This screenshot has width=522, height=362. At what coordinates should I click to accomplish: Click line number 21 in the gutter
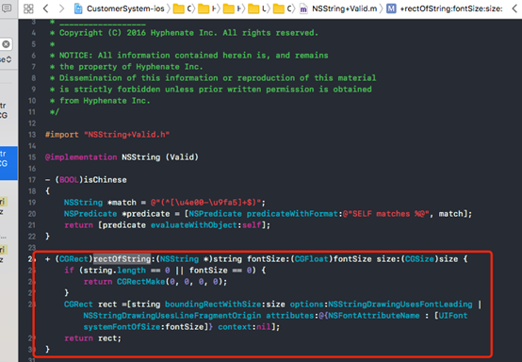click(32, 225)
